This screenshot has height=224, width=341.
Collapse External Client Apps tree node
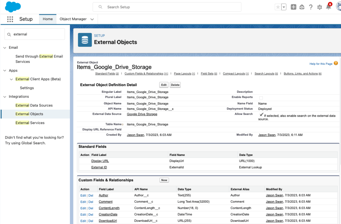(11, 79)
